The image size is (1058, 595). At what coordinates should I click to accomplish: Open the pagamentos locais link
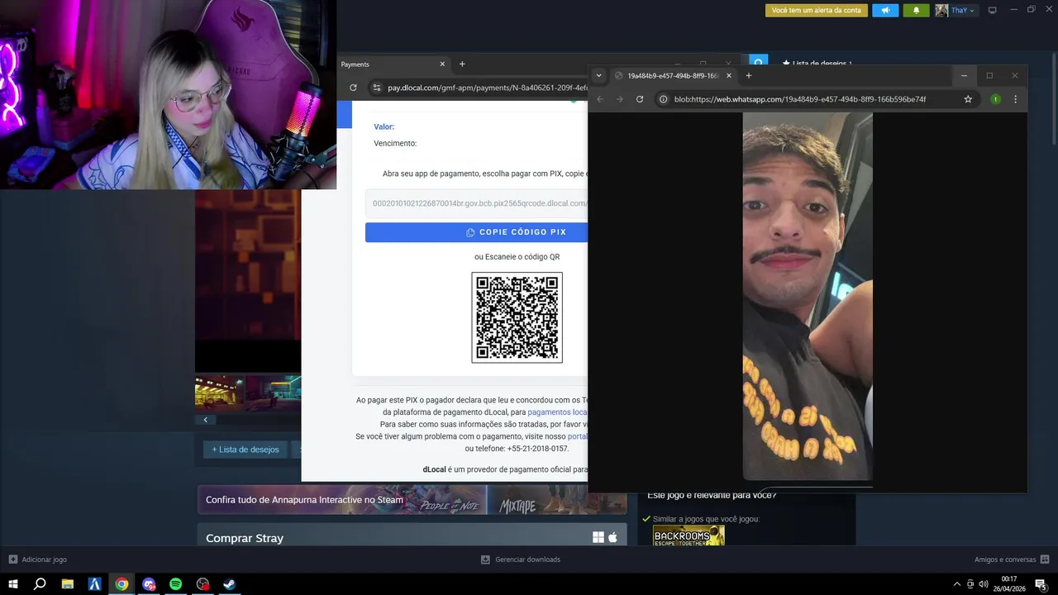click(558, 412)
